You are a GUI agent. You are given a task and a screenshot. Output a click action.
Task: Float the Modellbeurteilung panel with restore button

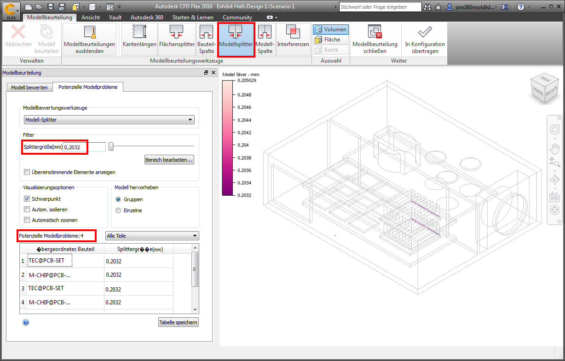coord(206,73)
